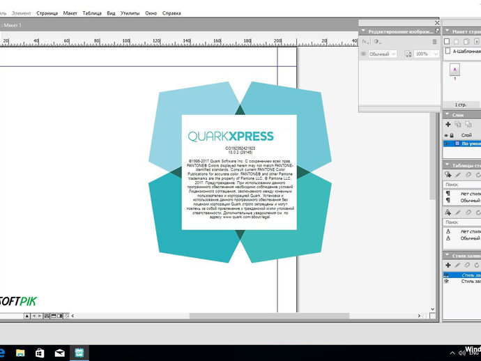The image size is (481, 361).
Task: Click the character styles search field
Action: click(x=462, y=222)
